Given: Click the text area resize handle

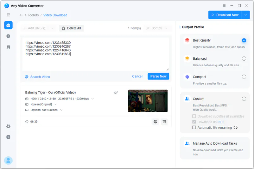Looking at the screenshot, I should (x=168, y=69).
